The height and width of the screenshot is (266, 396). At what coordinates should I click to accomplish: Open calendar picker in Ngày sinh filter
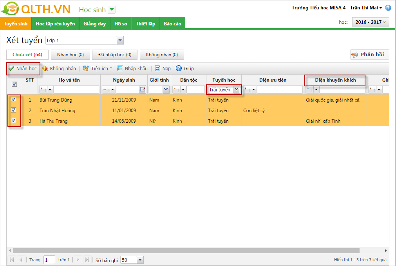tap(143, 89)
